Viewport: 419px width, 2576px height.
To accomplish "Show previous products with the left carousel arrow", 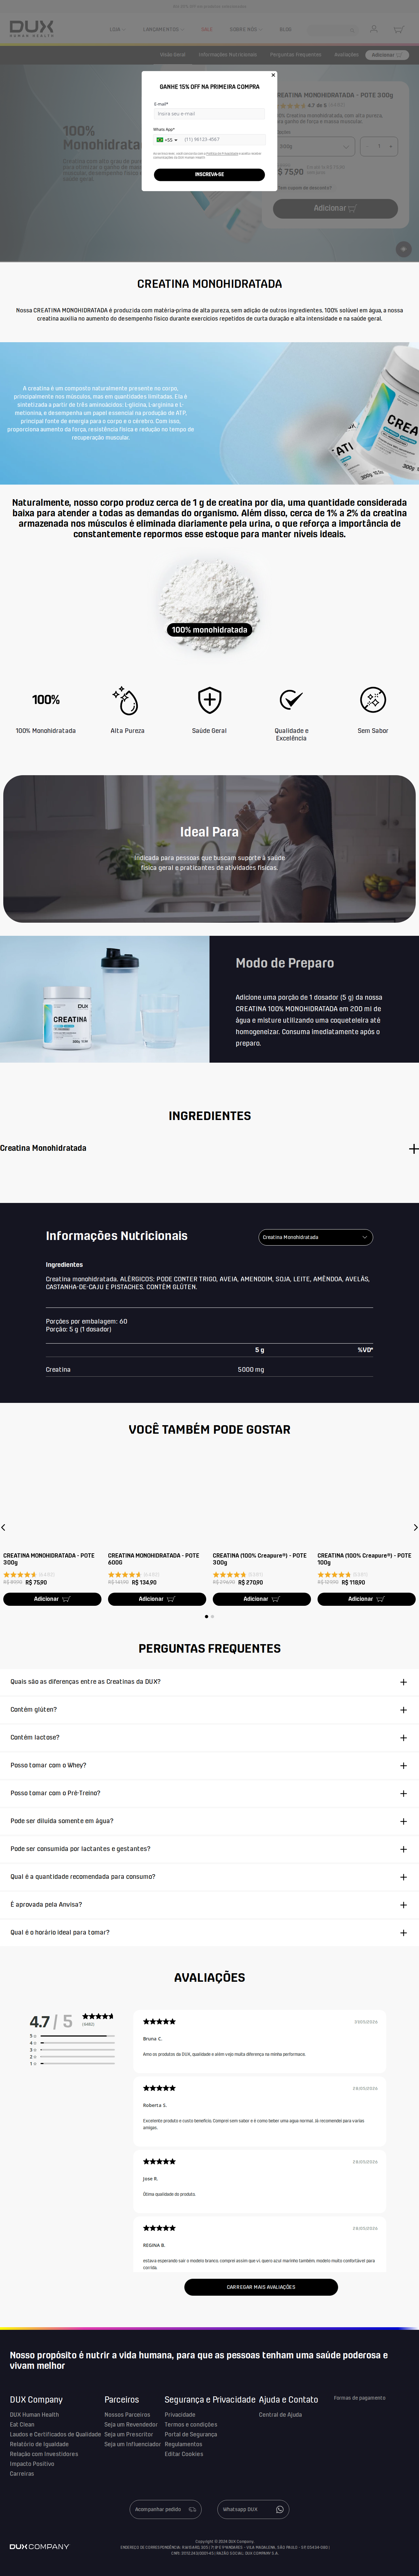I will click(3, 1527).
